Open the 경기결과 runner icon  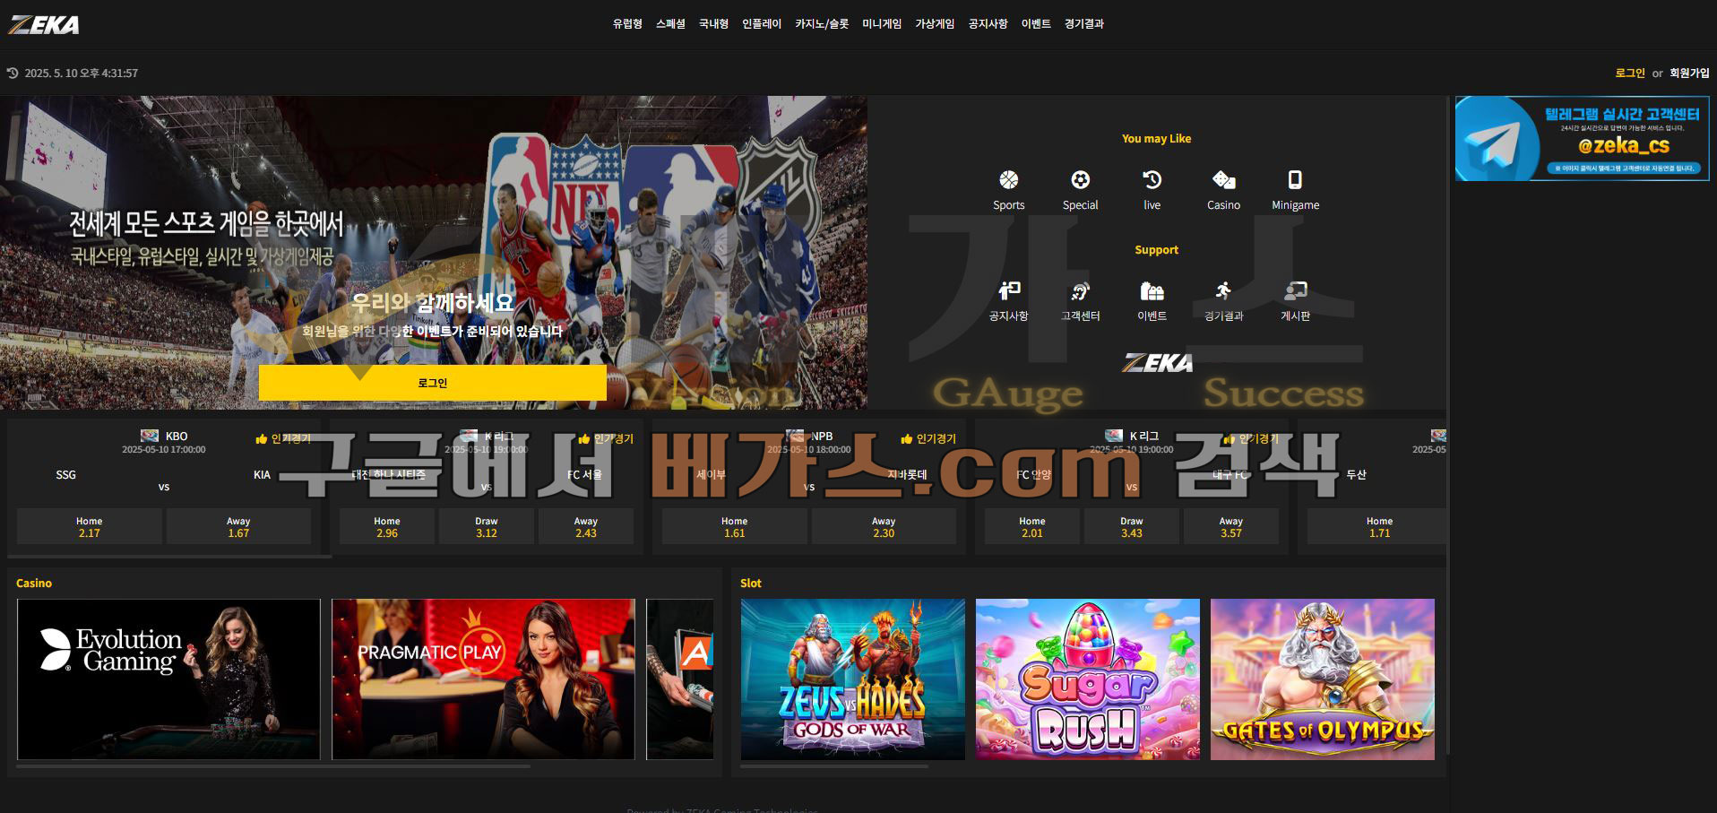[1223, 290]
